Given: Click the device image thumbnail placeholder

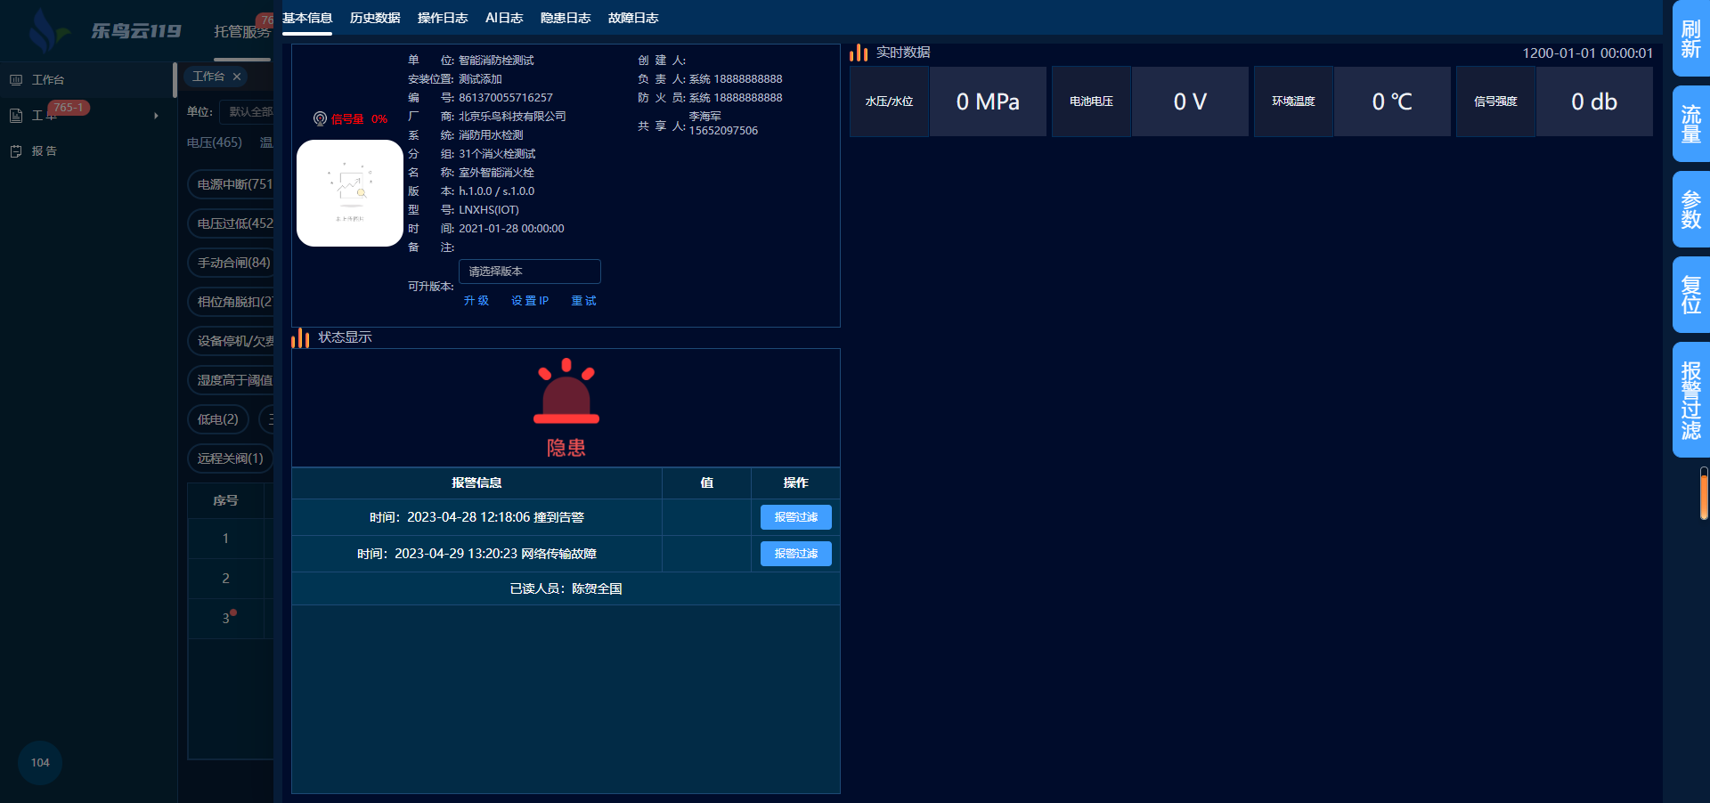Looking at the screenshot, I should pos(349,193).
